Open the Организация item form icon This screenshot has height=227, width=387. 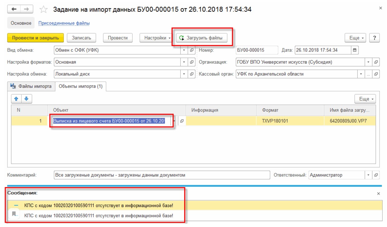coord(376,62)
